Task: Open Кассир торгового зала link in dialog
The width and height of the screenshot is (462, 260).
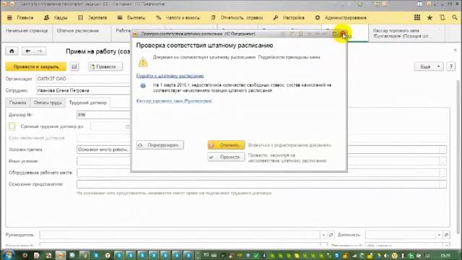Action: [x=174, y=101]
